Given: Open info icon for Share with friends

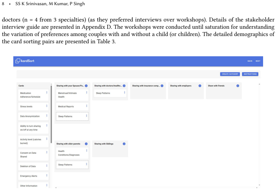Looking at the screenshot, I should (x=238, y=86).
